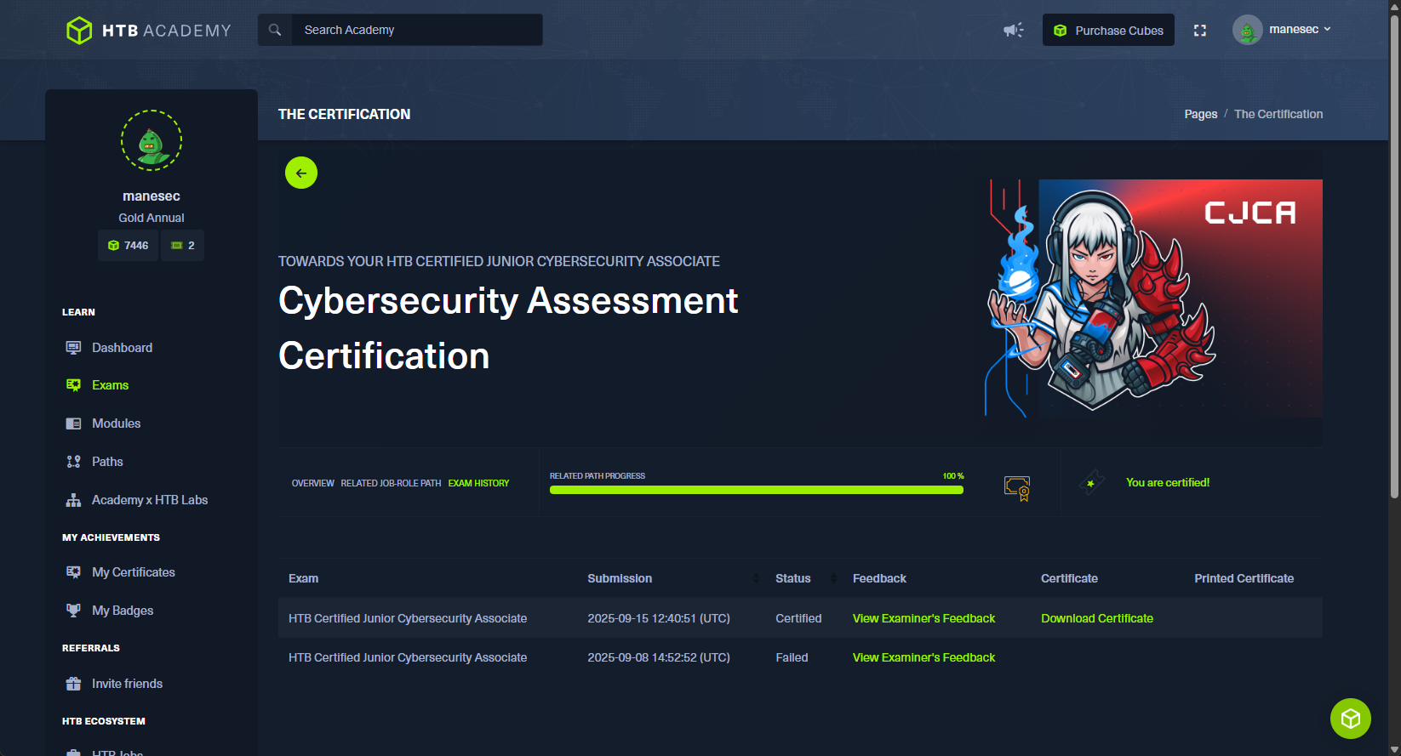Image resolution: width=1401 pixels, height=756 pixels.
Task: Click the Related Path Progress bar
Action: (756, 490)
